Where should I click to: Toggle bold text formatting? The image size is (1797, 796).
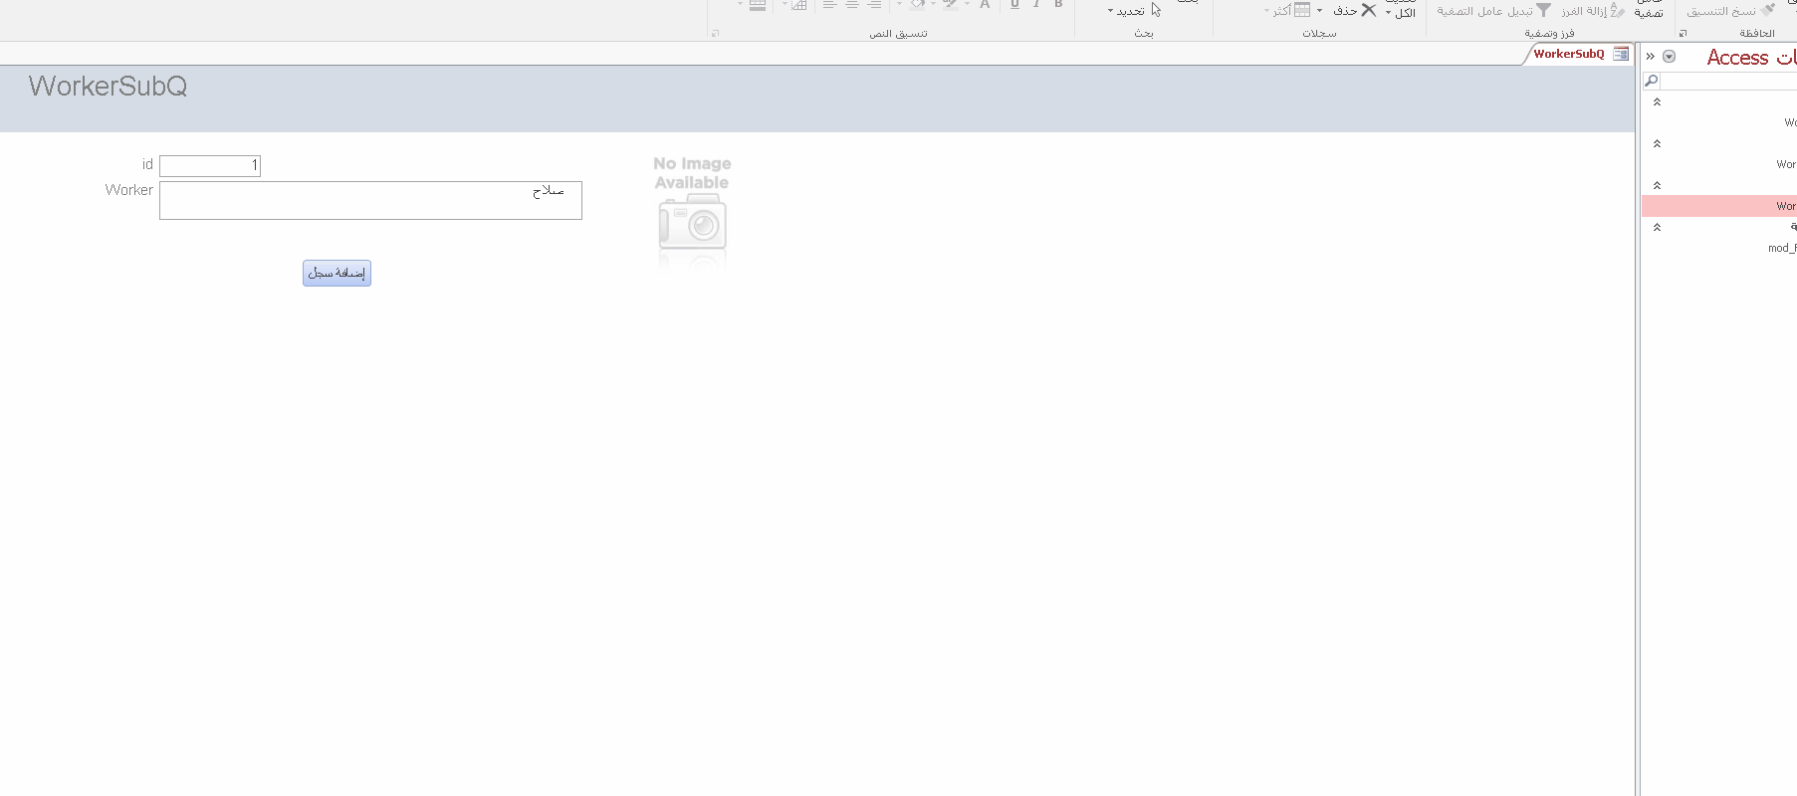(x=1058, y=5)
